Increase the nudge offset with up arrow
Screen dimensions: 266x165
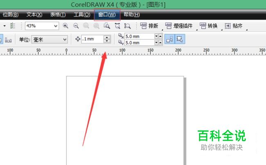107,37
